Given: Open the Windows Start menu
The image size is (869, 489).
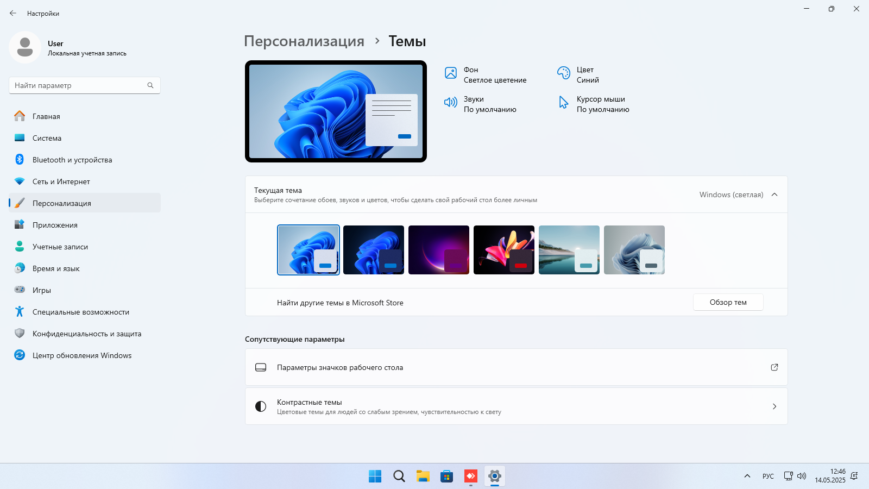Looking at the screenshot, I should click(375, 476).
